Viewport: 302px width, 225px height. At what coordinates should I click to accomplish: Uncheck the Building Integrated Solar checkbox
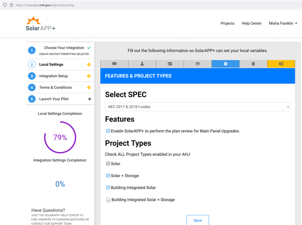coord(108,188)
